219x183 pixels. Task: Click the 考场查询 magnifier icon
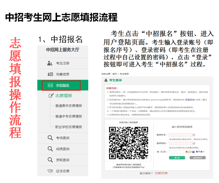coord(50,138)
